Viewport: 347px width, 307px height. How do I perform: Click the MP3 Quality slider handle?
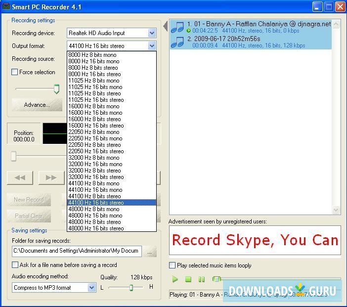(131, 287)
